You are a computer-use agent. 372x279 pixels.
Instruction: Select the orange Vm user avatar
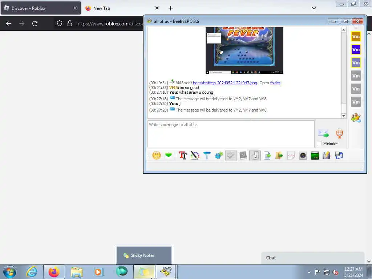tap(356, 37)
